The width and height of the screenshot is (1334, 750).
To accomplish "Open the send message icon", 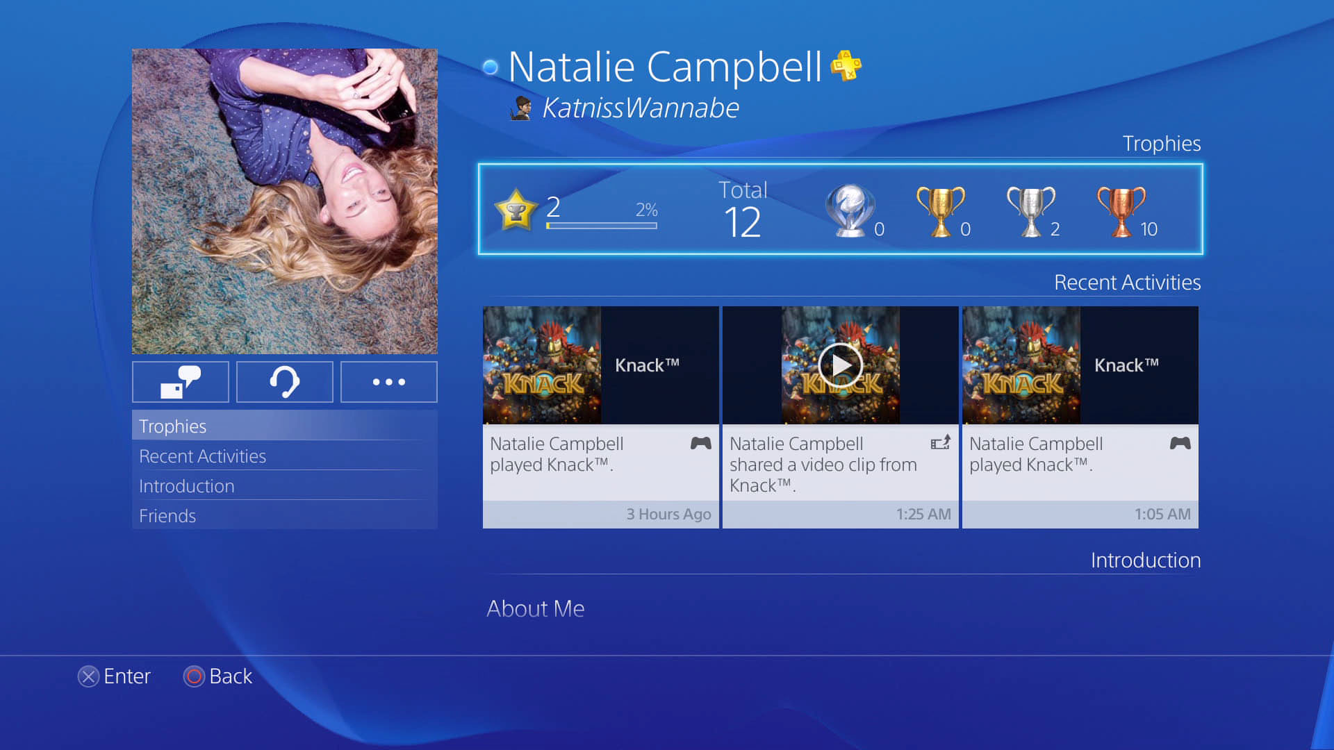I will [180, 381].
